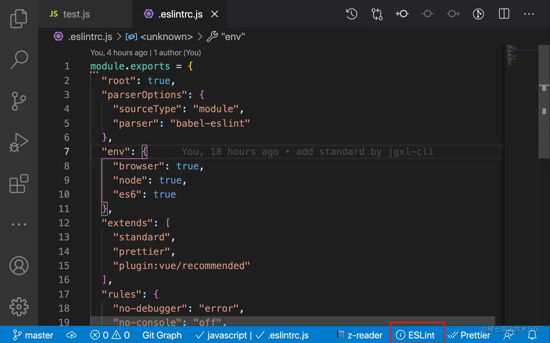The image size is (550, 343).
Task: Open changes compare icon in editor toolbar
Action: coord(377,14)
